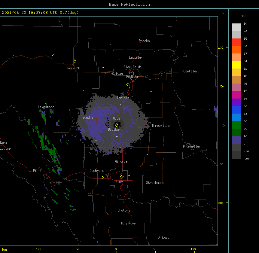Click the yellow diamond marker above Calgary
The width and height of the screenshot is (259, 253).
pos(122,177)
